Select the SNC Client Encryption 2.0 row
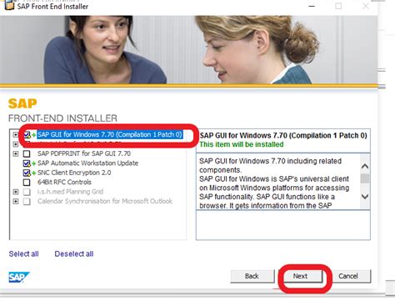This screenshot has width=395, height=301. point(74,173)
